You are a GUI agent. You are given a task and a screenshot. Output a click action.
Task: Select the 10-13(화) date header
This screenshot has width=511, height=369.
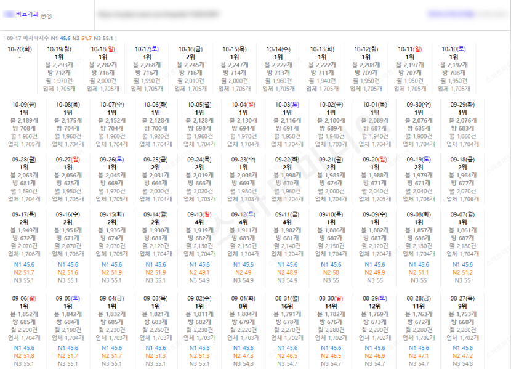(322, 49)
